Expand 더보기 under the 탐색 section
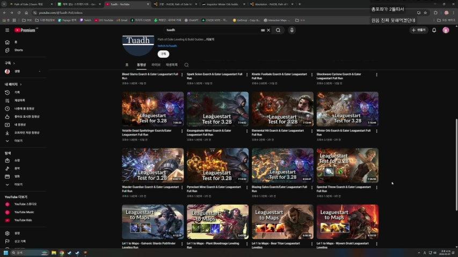This screenshot has width=458, height=257. click(x=18, y=184)
